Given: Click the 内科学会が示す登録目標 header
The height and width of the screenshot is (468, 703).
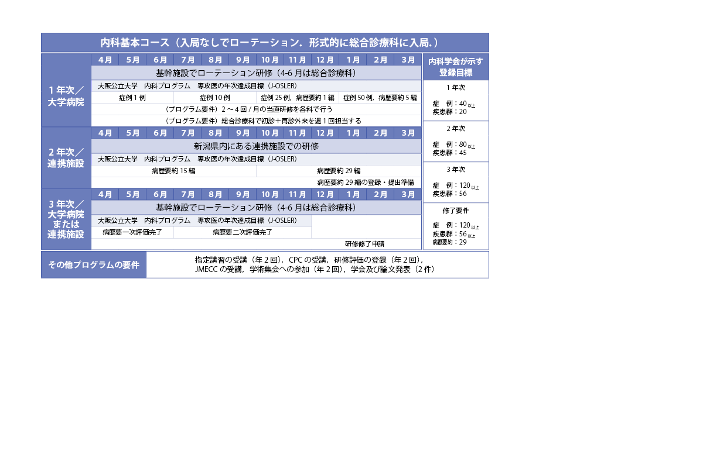Looking at the screenshot, I should (455, 67).
